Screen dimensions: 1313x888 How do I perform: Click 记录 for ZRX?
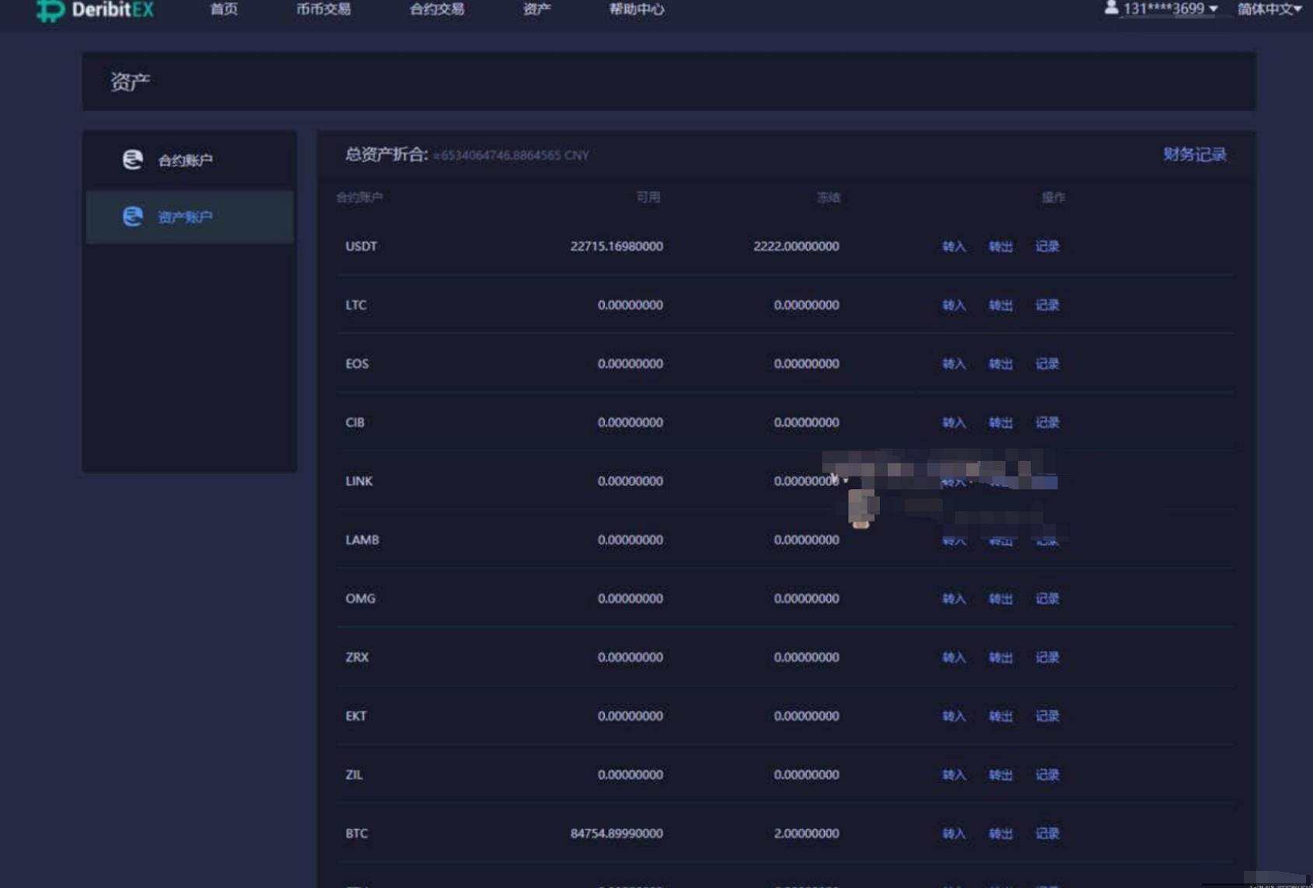(x=1047, y=657)
